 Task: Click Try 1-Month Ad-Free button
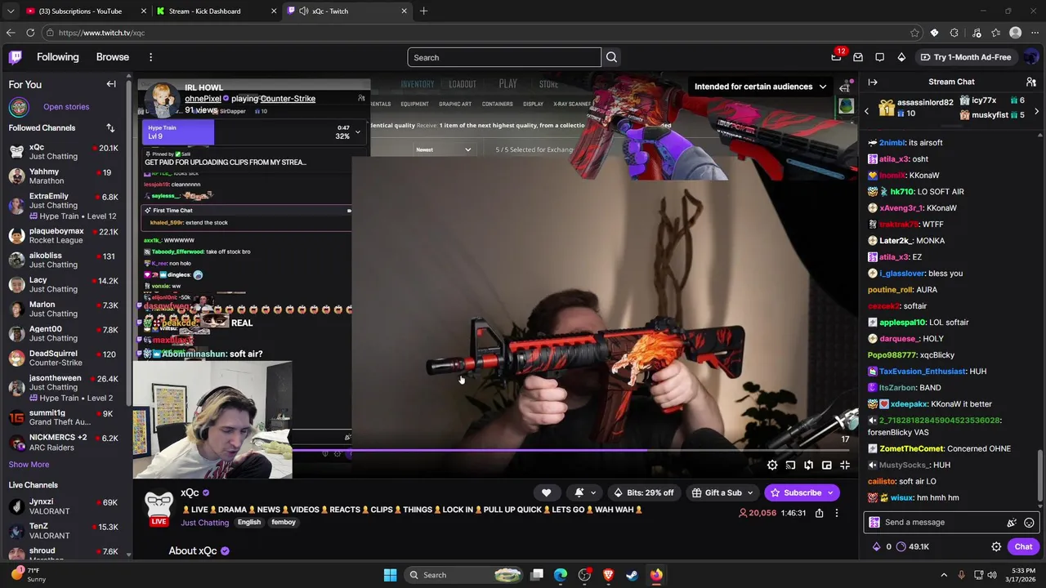tap(965, 57)
